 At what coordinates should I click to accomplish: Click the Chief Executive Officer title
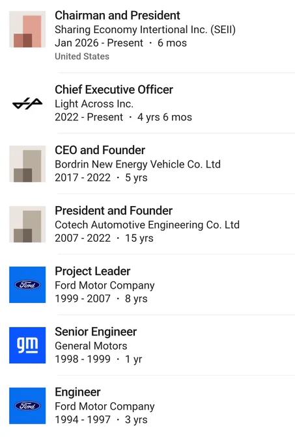114,90
